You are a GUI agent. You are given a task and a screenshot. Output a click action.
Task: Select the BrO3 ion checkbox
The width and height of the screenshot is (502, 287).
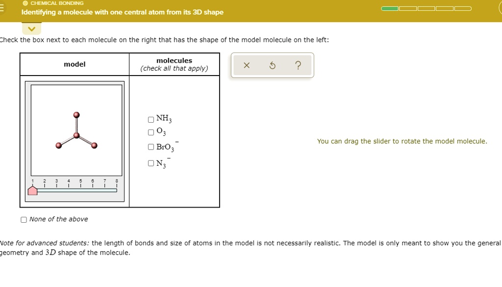pyautogui.click(x=151, y=147)
